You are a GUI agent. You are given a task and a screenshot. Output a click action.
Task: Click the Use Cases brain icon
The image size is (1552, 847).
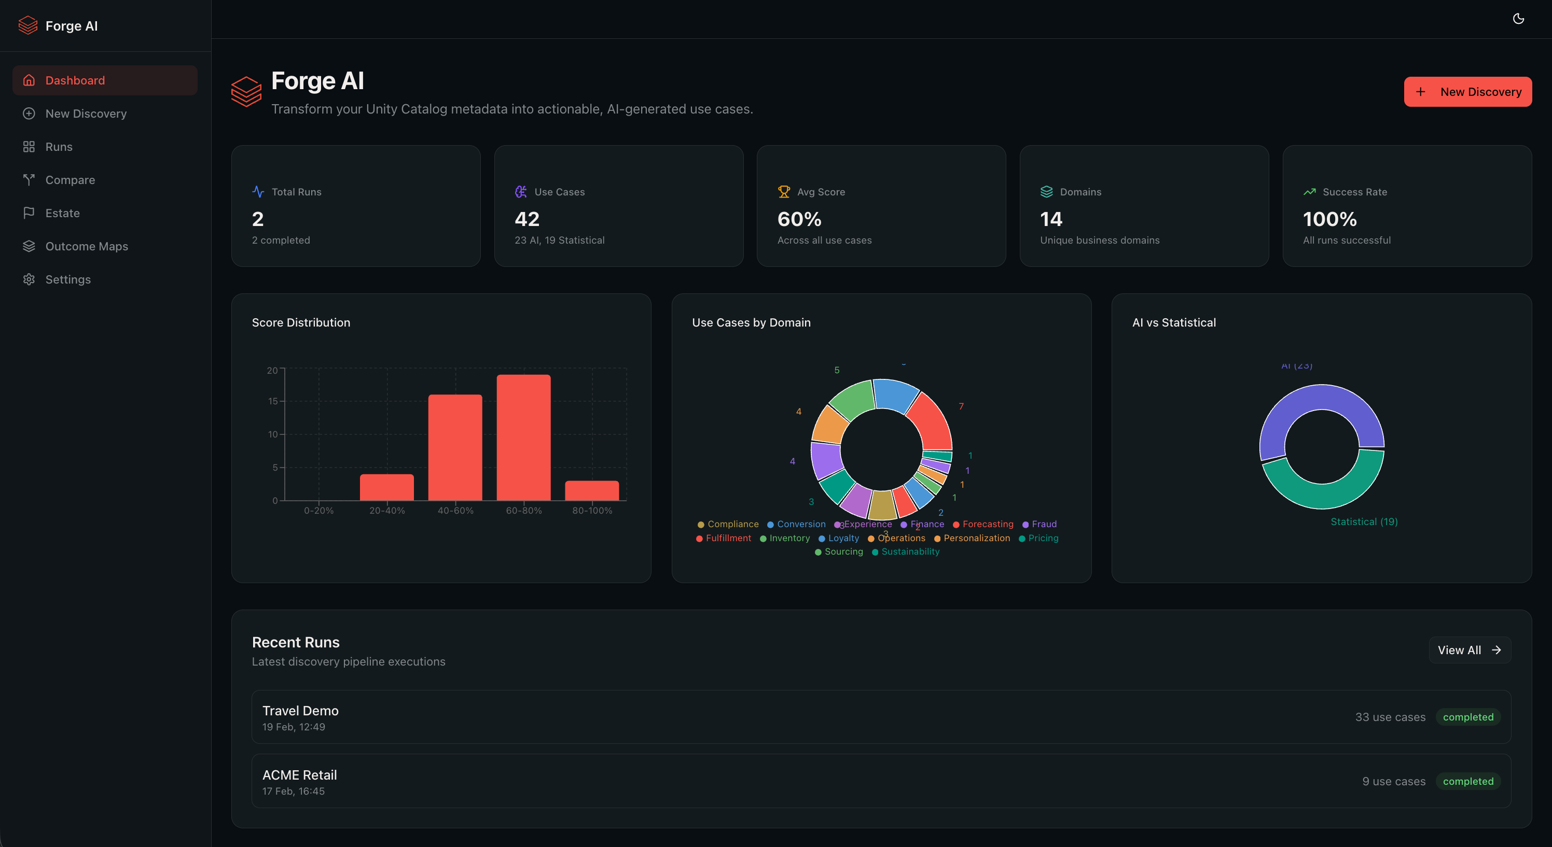521,191
